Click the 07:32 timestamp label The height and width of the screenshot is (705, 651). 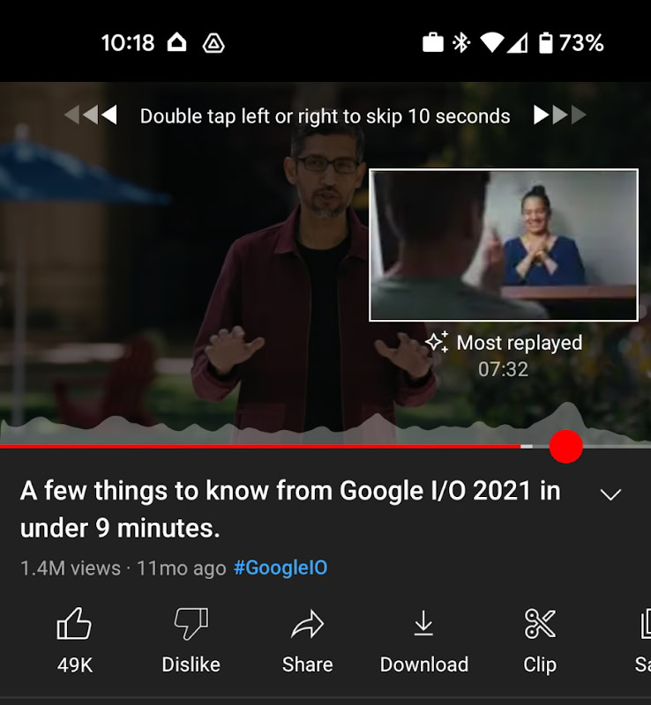tap(504, 369)
